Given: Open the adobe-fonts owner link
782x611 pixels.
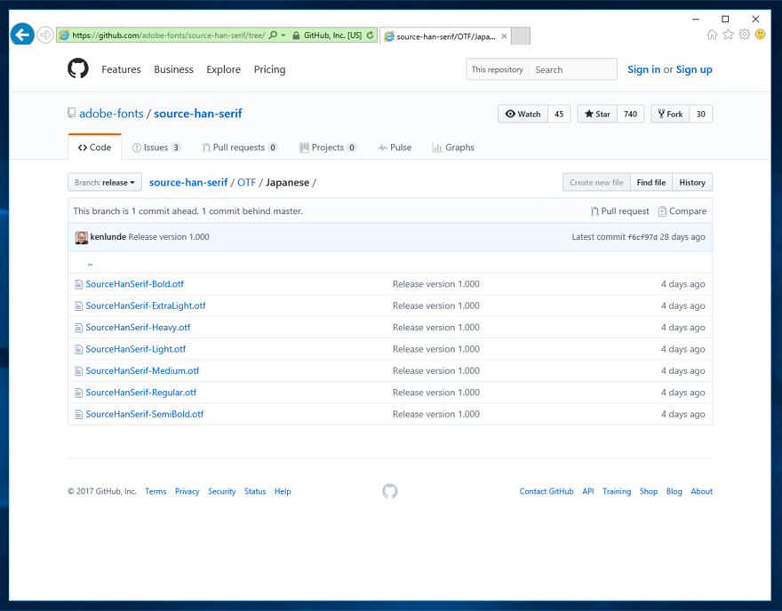Looking at the screenshot, I should (x=111, y=114).
